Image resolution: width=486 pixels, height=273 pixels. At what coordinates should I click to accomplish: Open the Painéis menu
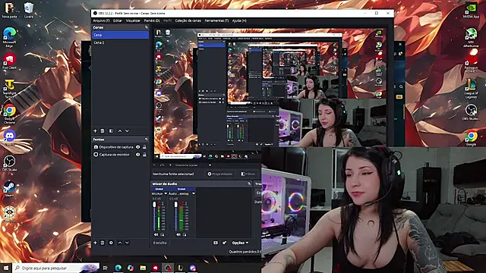click(152, 20)
